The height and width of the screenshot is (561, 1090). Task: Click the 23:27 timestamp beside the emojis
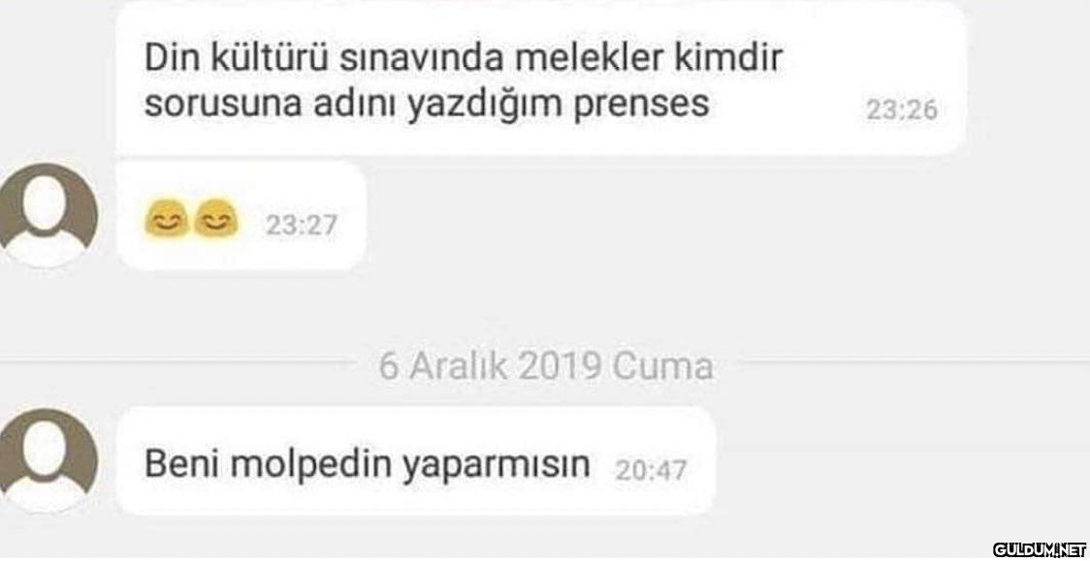[301, 225]
